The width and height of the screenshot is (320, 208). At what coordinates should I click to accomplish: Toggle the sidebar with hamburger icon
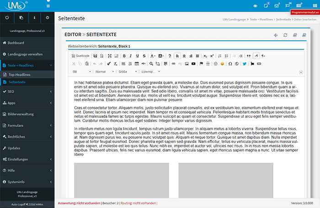(x=48, y=6)
